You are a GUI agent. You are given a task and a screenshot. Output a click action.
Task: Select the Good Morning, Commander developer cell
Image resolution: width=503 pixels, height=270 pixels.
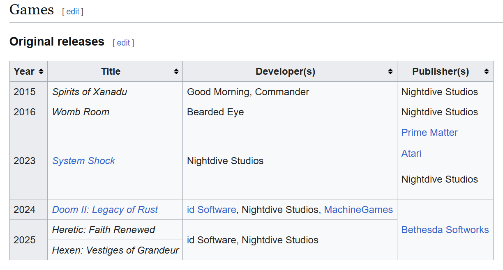point(290,92)
